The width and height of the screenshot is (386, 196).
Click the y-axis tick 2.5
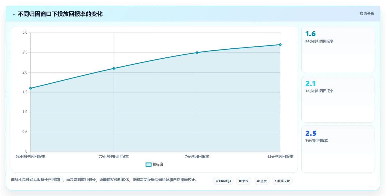pyautogui.click(x=25, y=52)
